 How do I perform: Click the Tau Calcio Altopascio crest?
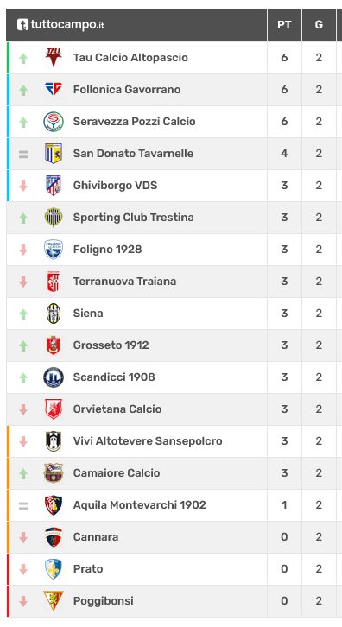[x=54, y=58]
